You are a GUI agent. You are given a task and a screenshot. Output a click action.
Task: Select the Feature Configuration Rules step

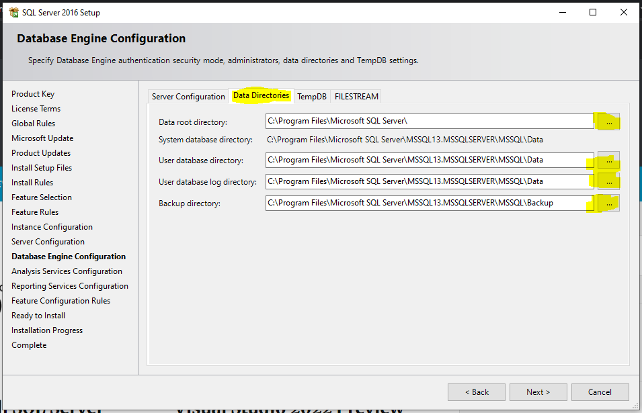(x=61, y=301)
